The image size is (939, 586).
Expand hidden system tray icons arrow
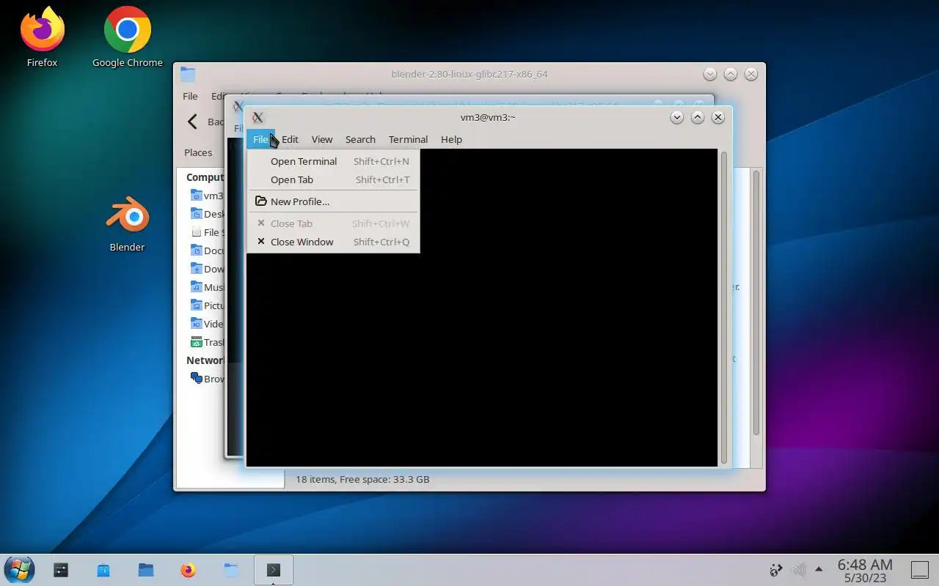tap(819, 569)
